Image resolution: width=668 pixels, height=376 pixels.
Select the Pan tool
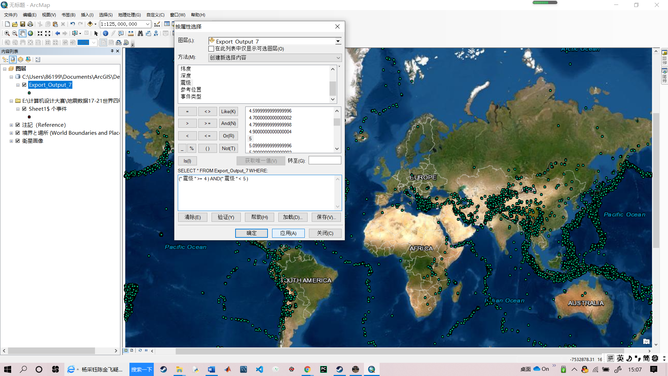coord(22,33)
